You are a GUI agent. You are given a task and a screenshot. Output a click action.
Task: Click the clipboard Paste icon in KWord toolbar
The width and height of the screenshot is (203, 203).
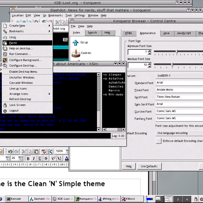click(37, 151)
